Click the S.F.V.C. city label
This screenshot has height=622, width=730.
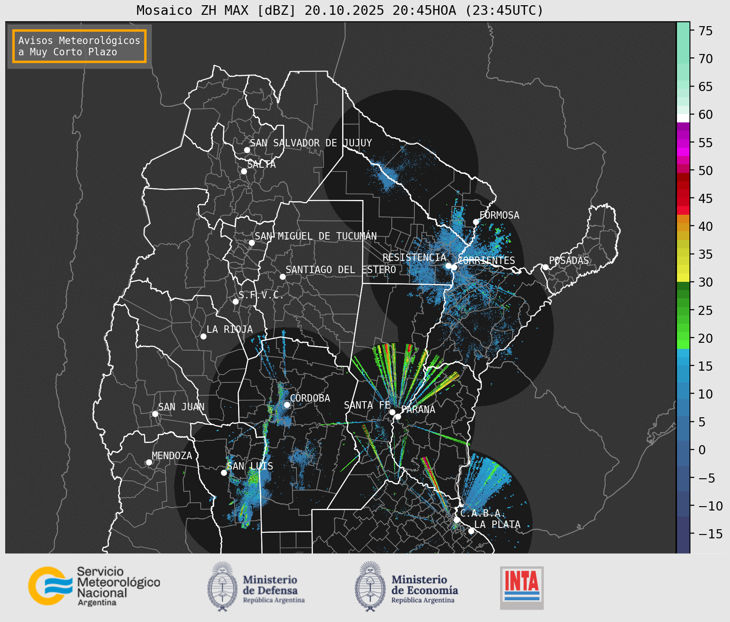coord(261,295)
